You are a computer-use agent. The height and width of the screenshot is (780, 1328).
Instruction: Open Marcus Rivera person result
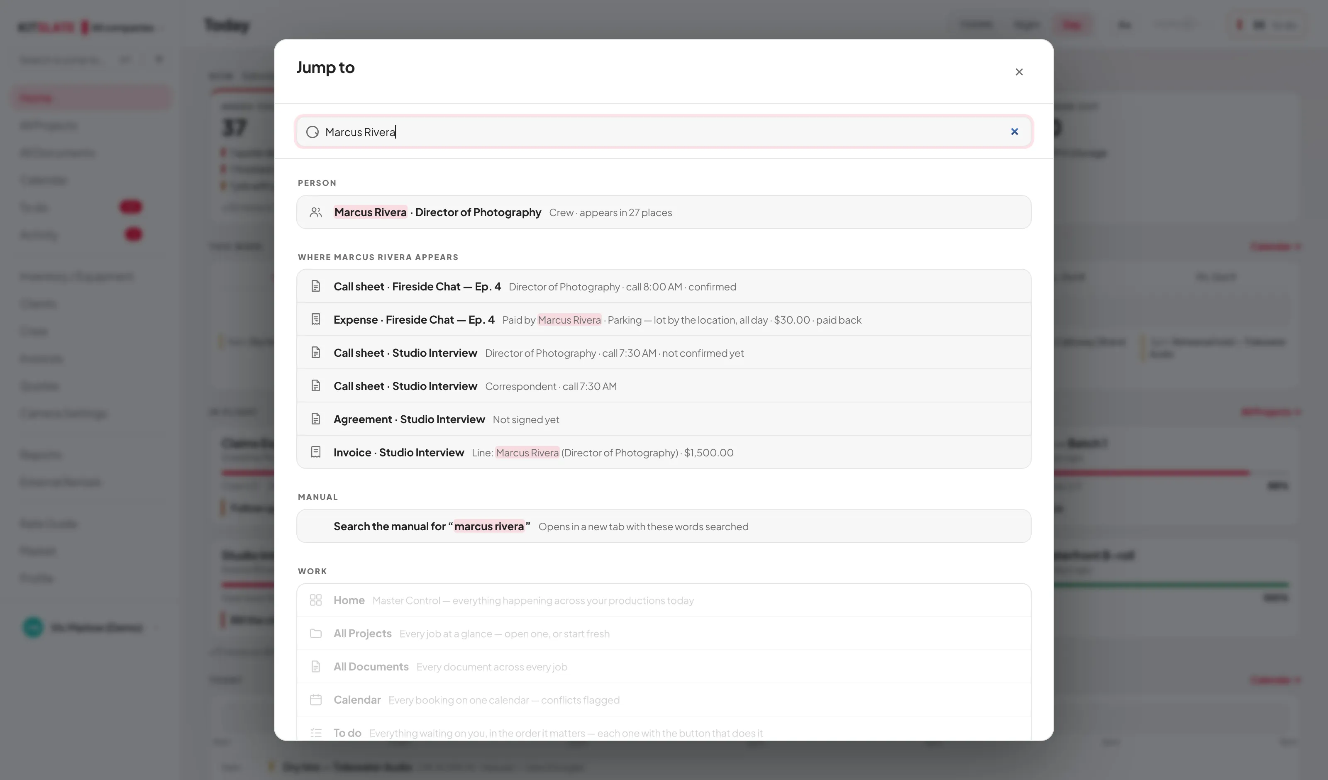(x=664, y=212)
